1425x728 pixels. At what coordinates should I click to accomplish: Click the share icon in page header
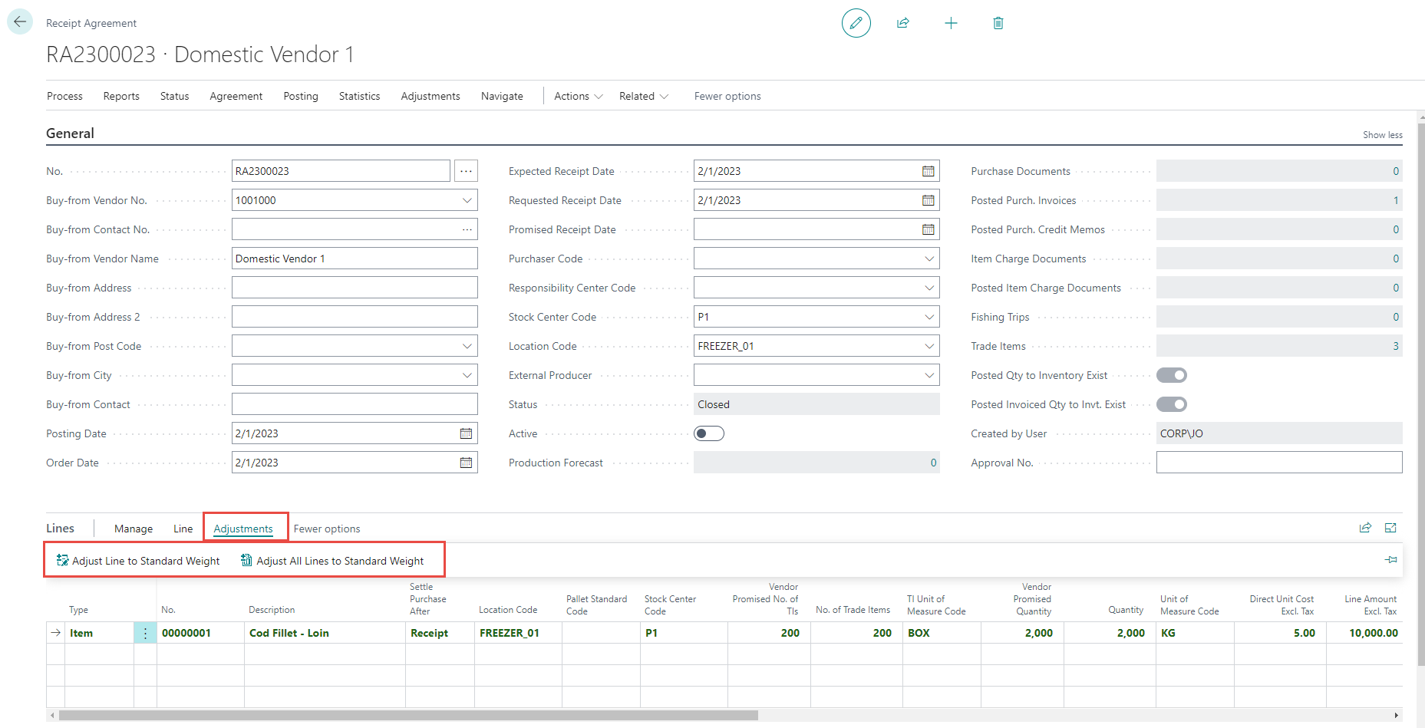coord(903,23)
